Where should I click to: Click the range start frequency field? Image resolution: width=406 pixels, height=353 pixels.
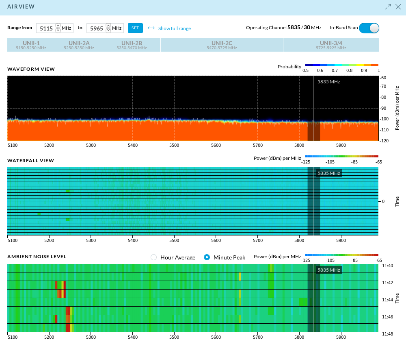45,28
